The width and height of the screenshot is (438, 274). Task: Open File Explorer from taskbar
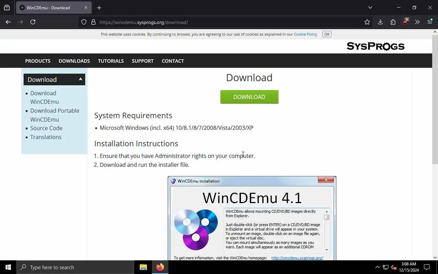[143, 267]
